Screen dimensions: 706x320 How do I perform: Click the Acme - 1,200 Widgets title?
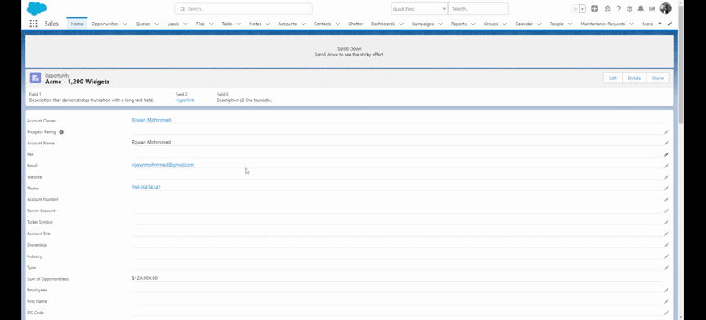coord(77,82)
